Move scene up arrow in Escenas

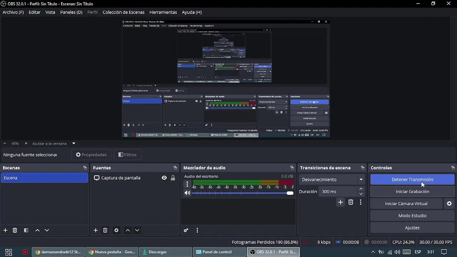[x=37, y=230]
